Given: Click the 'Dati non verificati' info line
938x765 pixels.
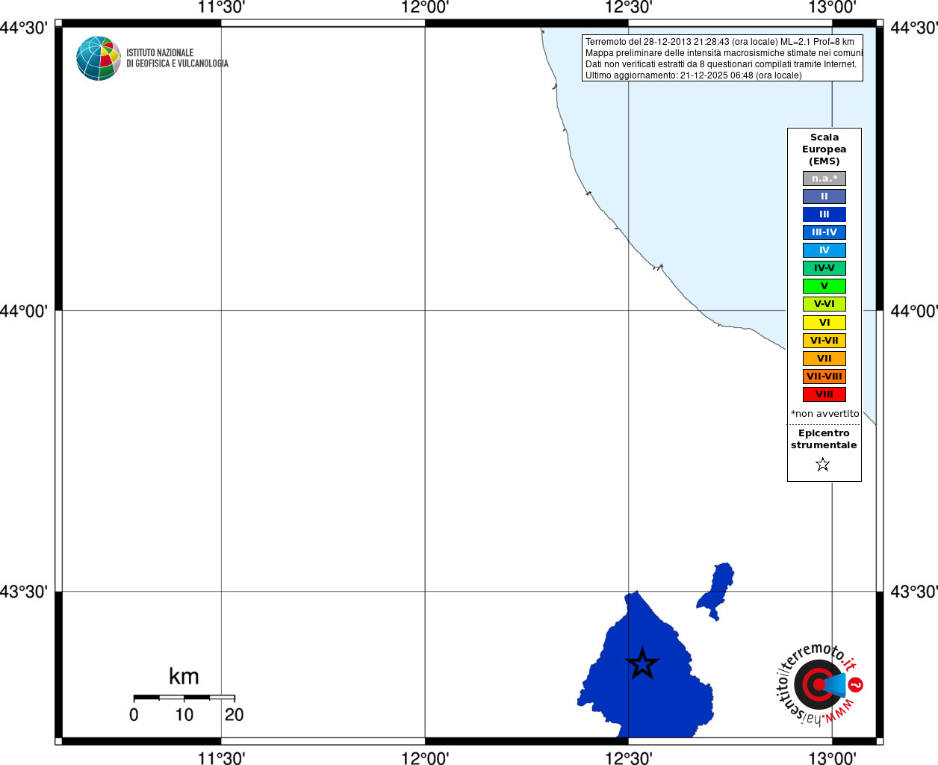Looking at the screenshot, I should tap(721, 64).
